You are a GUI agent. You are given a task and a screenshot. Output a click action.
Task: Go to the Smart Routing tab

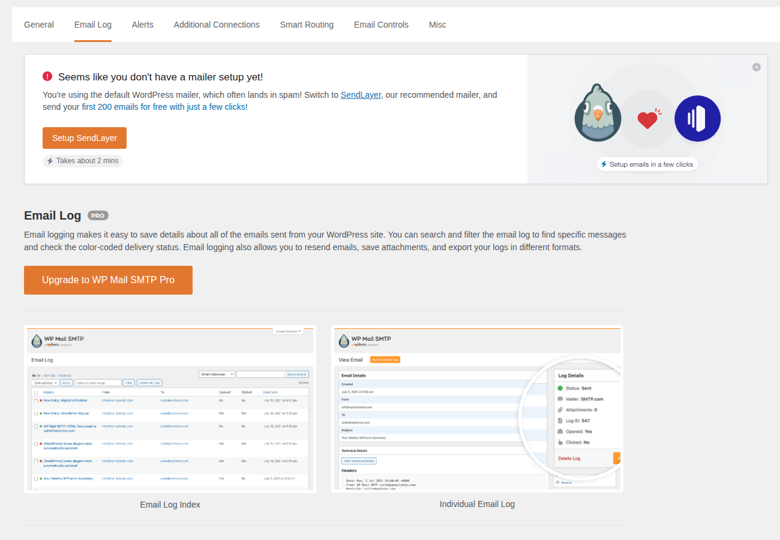307,25
